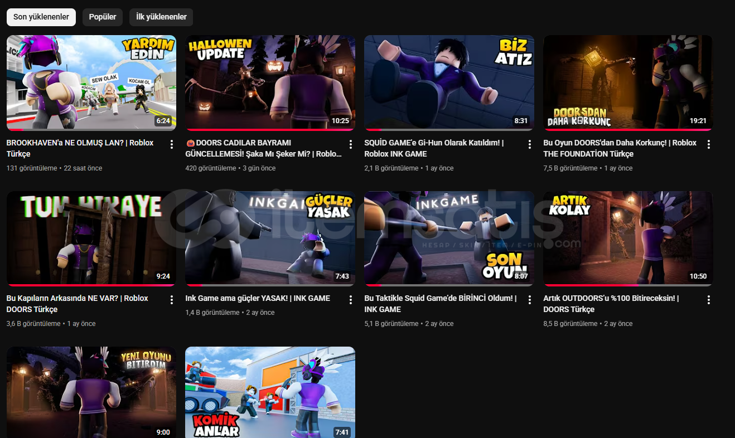Click the text "5,1 B görüntüleme • 2 ay önce"

point(409,324)
